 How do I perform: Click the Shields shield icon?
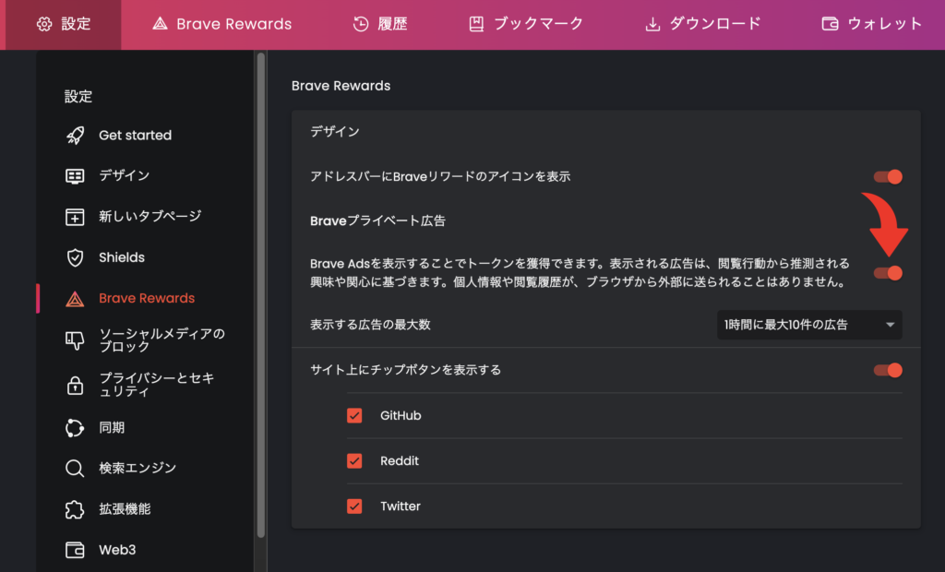(x=75, y=257)
